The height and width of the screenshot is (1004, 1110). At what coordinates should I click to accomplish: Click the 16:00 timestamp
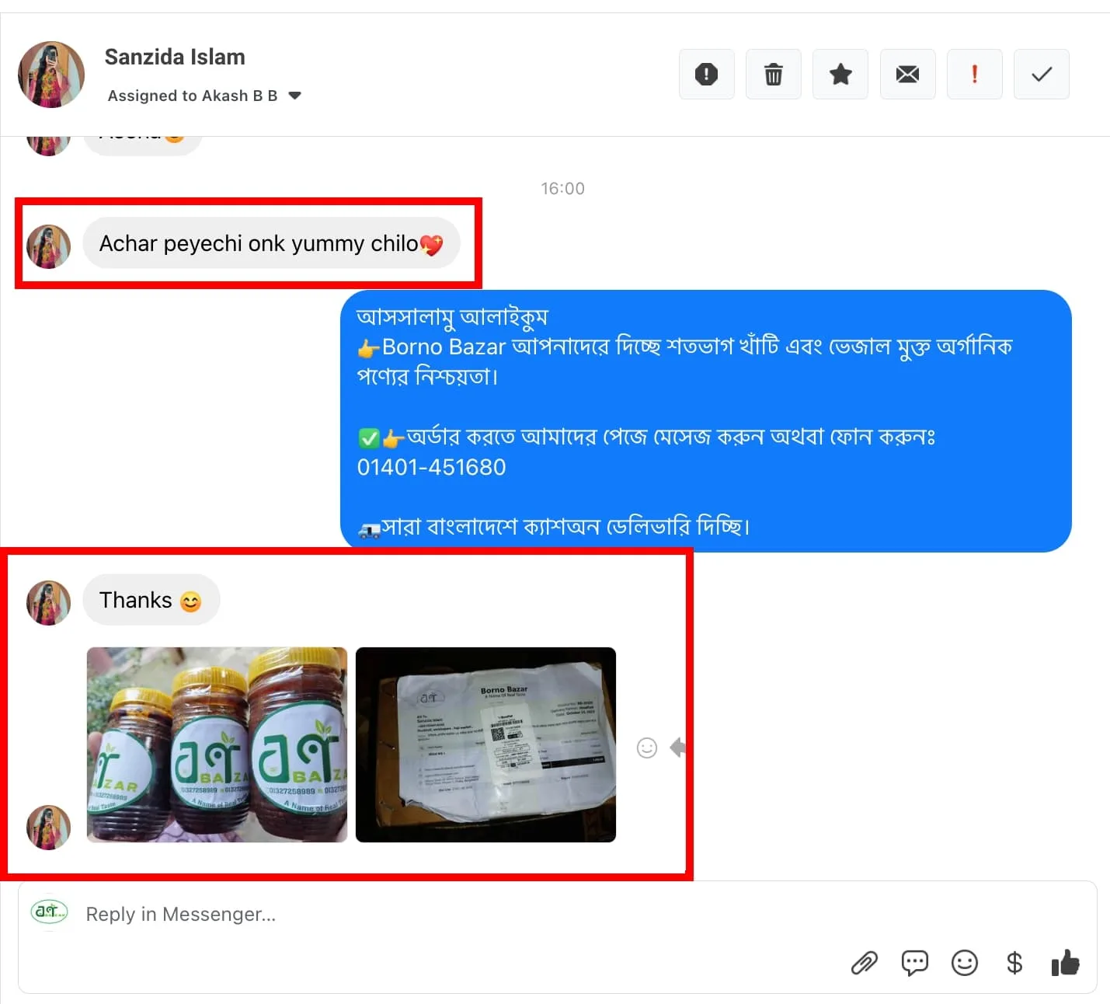563,188
